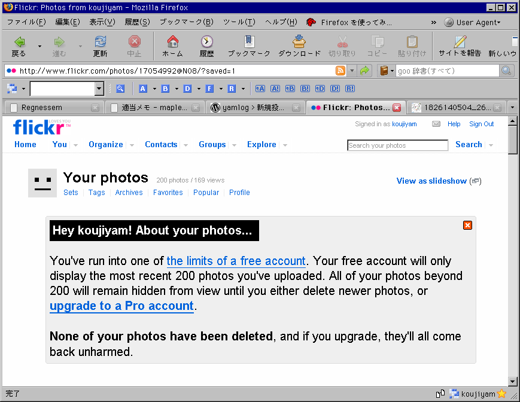Screen dimensions: 520x402
Task: Click the Cut (切り取り) scissors icon
Action: coord(342,42)
